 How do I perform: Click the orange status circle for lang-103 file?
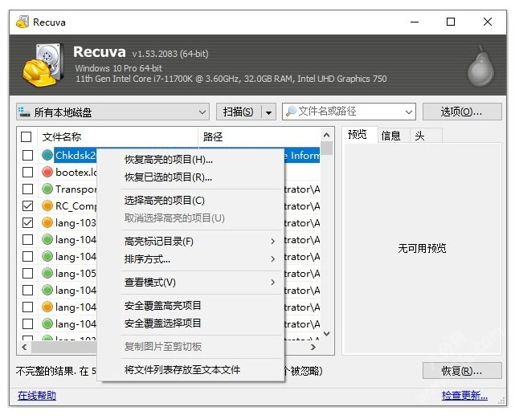(x=47, y=223)
